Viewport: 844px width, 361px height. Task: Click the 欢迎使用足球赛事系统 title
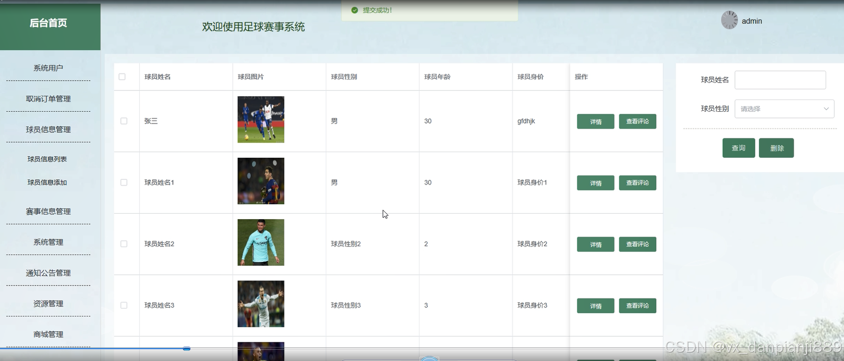coord(253,27)
